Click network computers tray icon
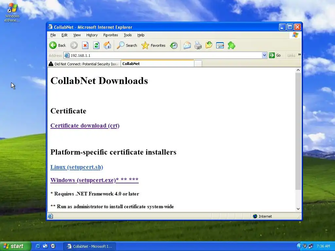 (x=311, y=246)
